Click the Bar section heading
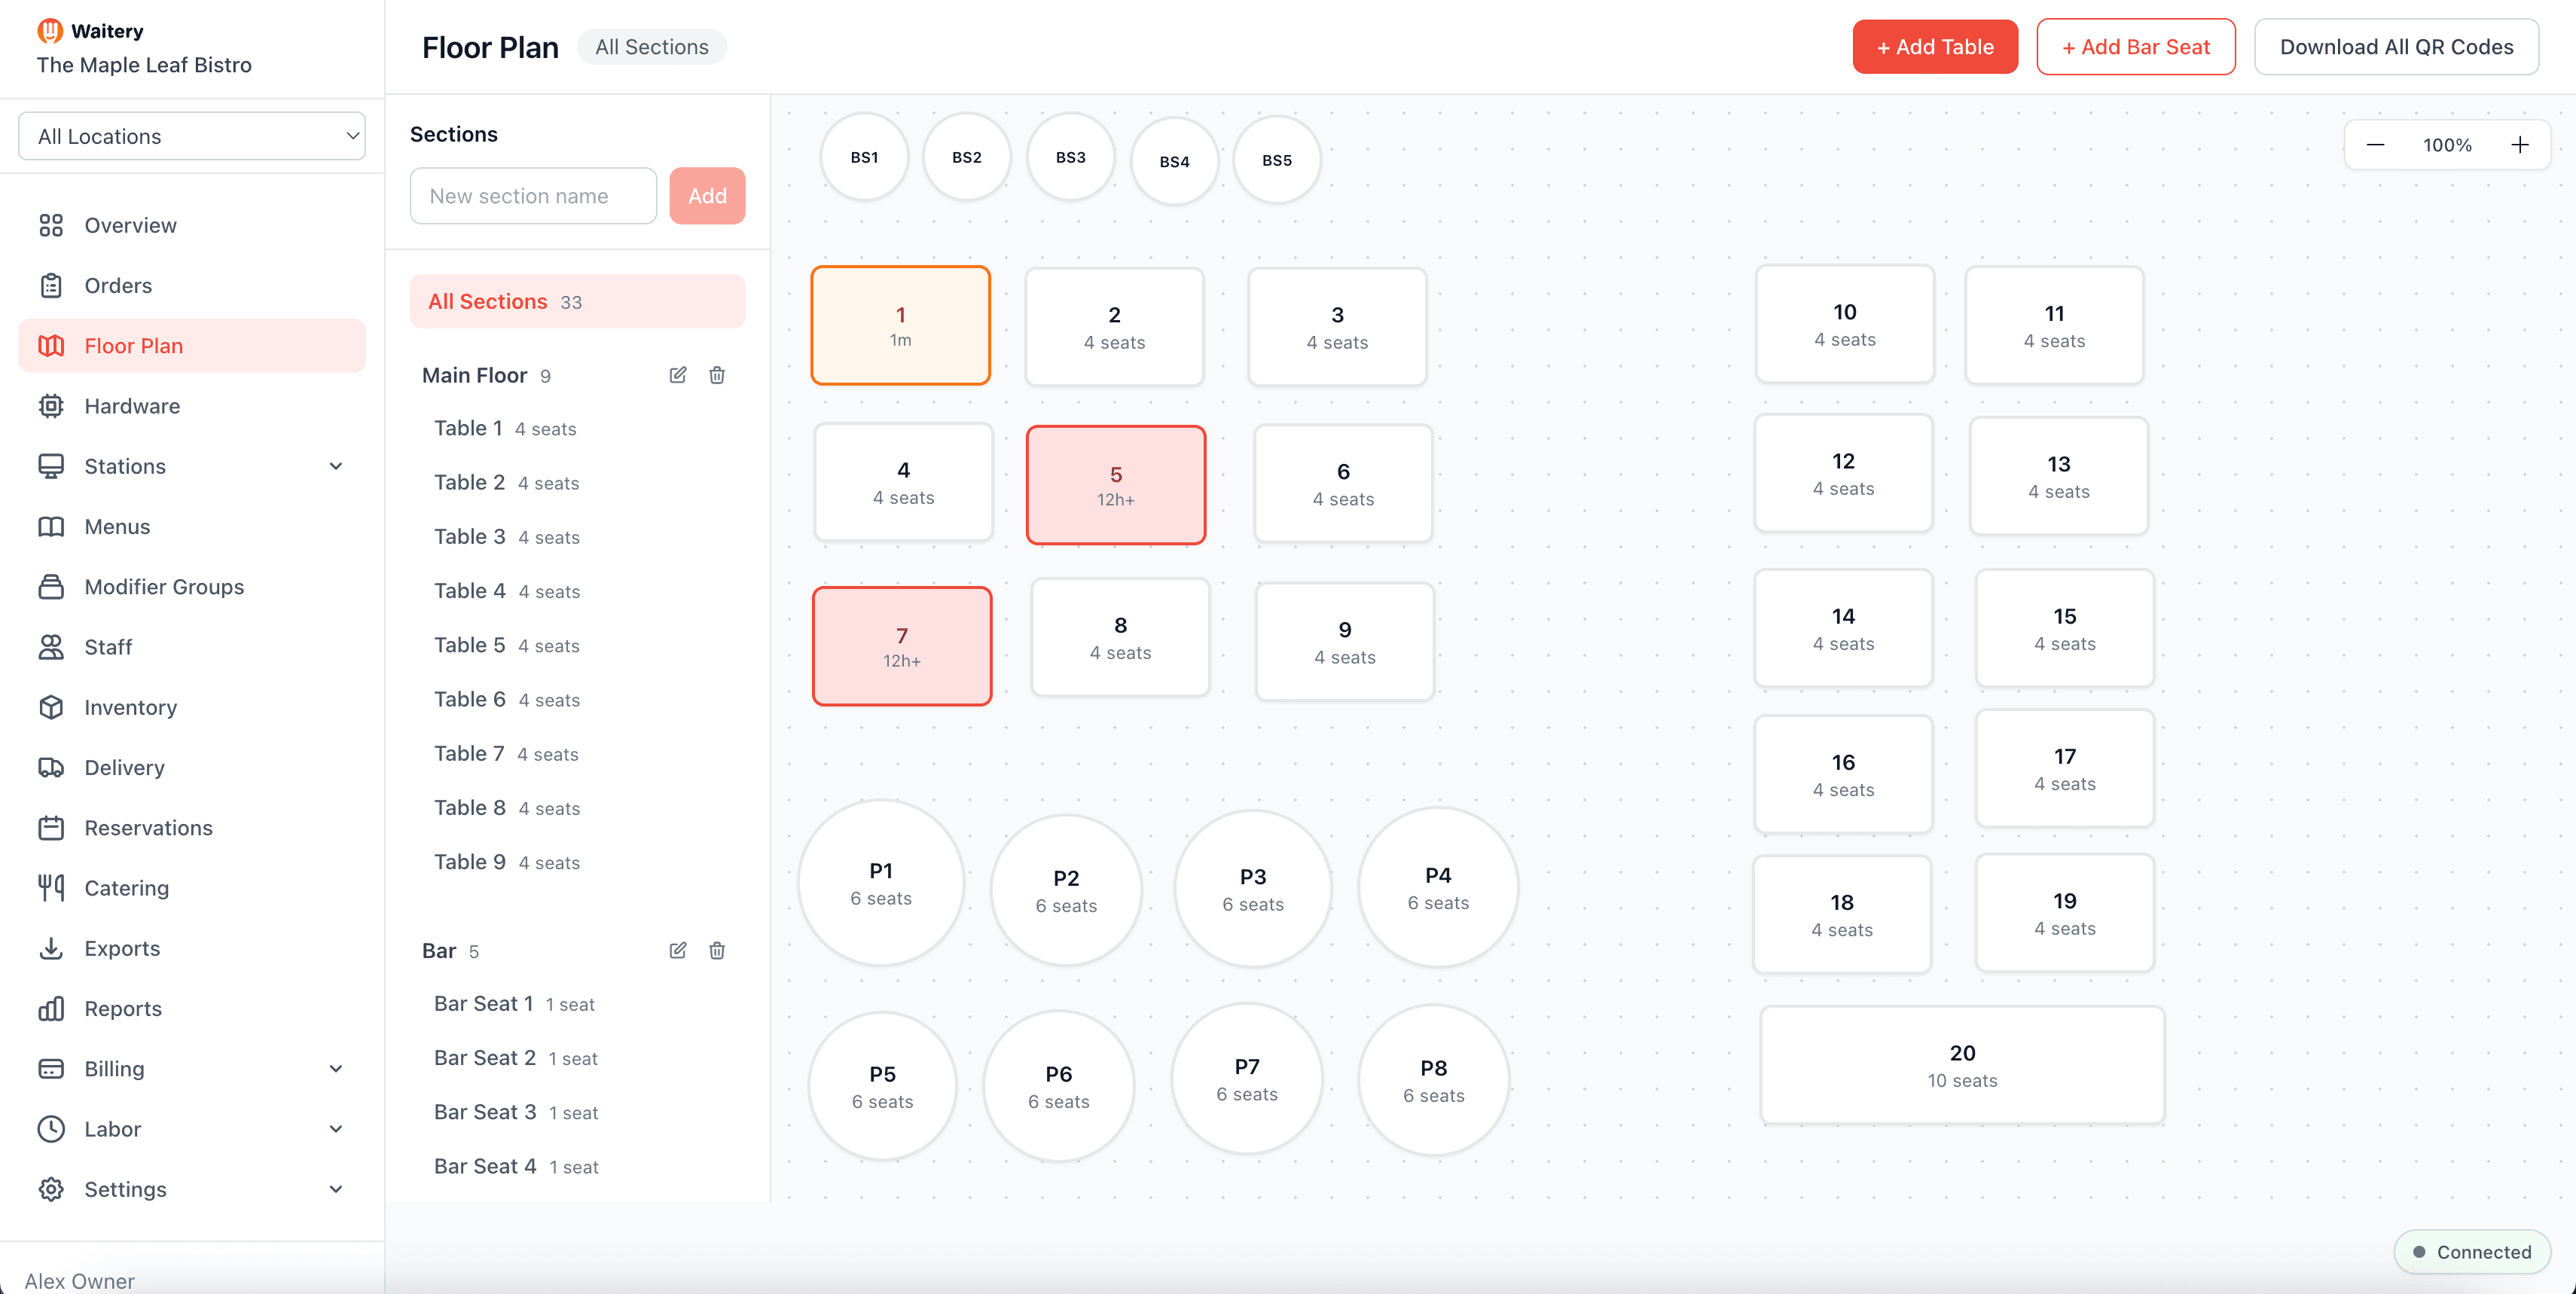The height and width of the screenshot is (1294, 2576). pos(439,950)
